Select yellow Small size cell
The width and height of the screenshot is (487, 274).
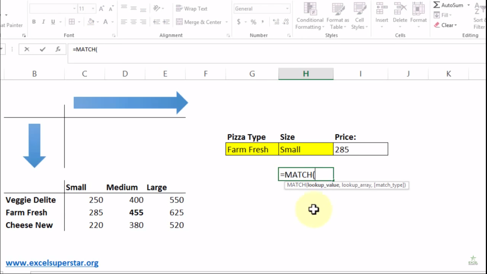click(306, 149)
